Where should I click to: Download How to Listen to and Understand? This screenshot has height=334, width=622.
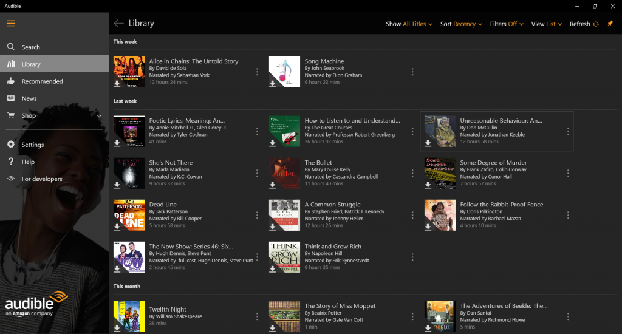273,143
